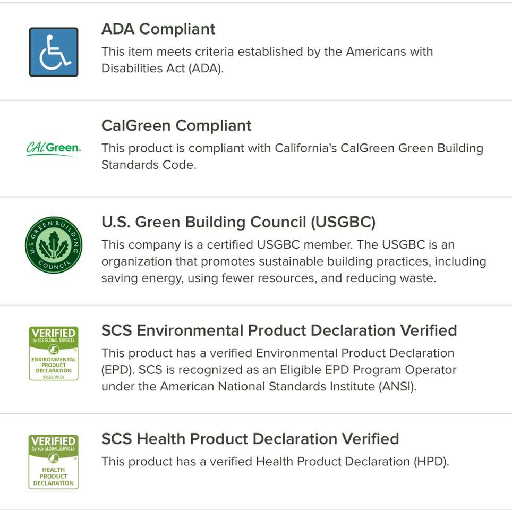Open the U.S. Green Building Council (USGBC) heading

238,222
